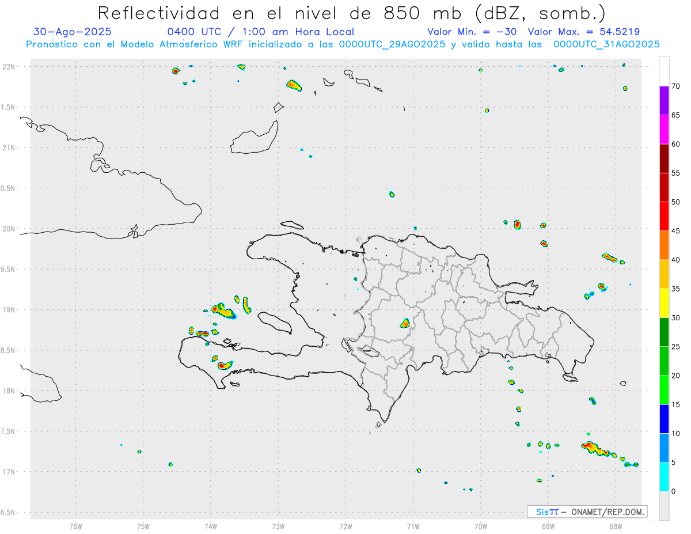Click the '74W' longitude label
Image resolution: width=691 pixels, height=534 pixels.
(x=210, y=526)
